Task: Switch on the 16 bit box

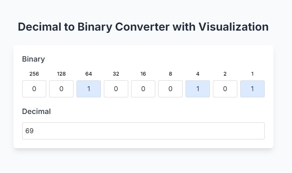Action: tap(143, 89)
